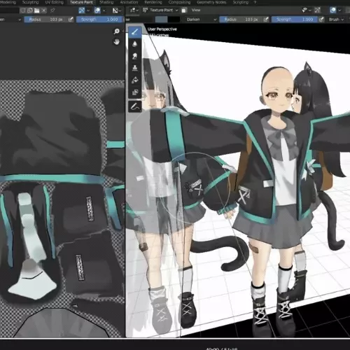Select the Smear tool
The image size is (350, 350).
[135, 56]
